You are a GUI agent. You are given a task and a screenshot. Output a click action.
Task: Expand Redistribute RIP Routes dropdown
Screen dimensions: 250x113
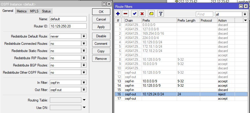[x=84, y=58]
